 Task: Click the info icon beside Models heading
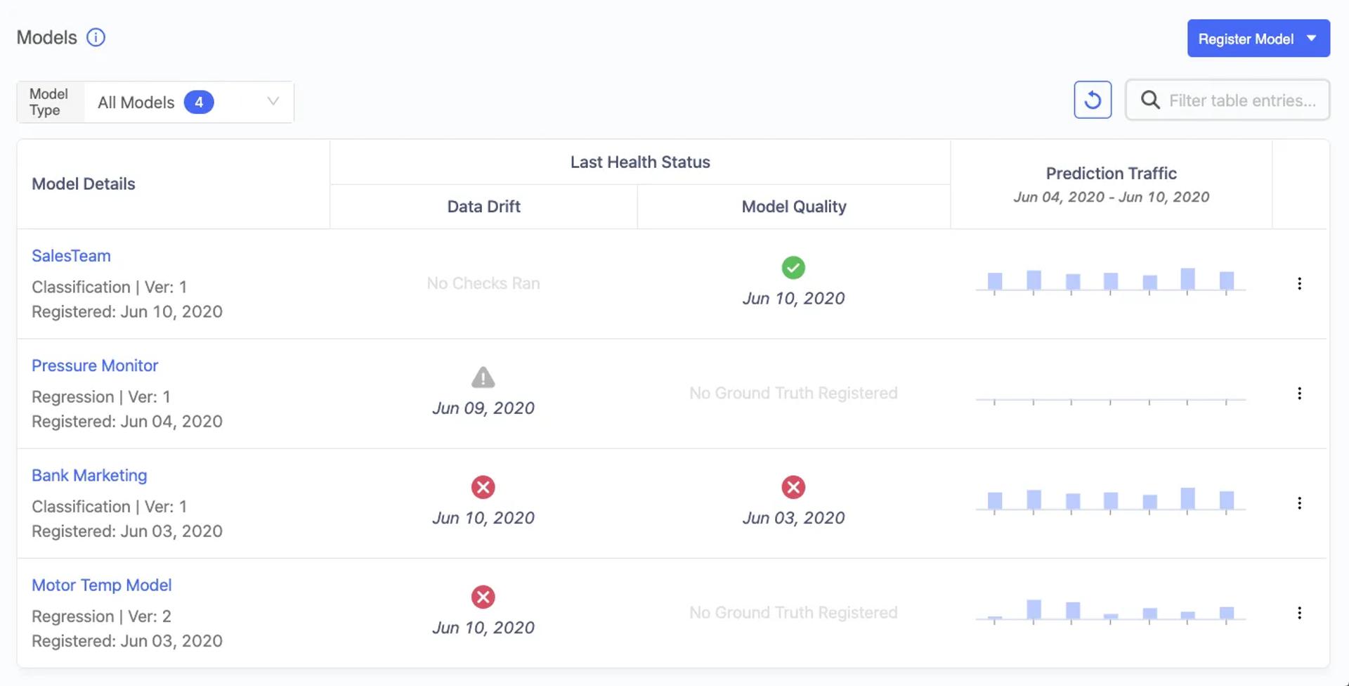point(96,37)
